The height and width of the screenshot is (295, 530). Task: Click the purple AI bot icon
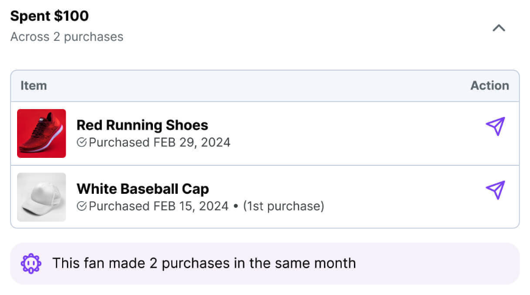31,263
